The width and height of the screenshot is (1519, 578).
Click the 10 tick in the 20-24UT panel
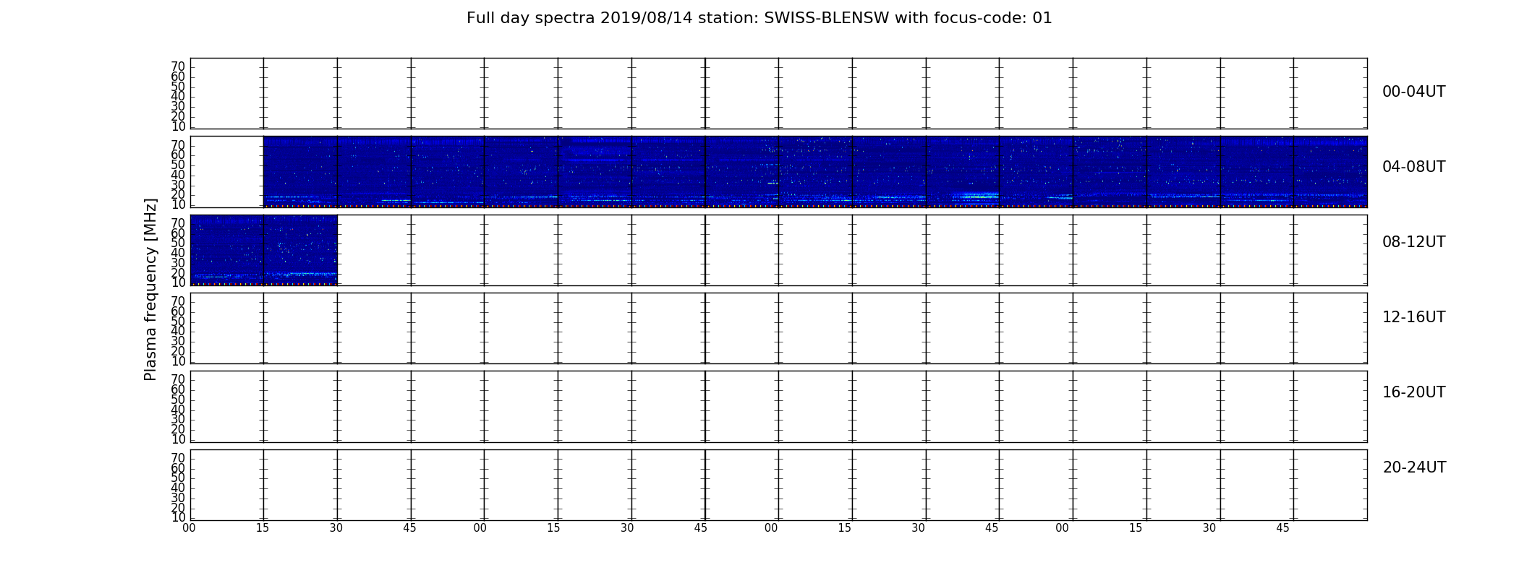[x=178, y=518]
